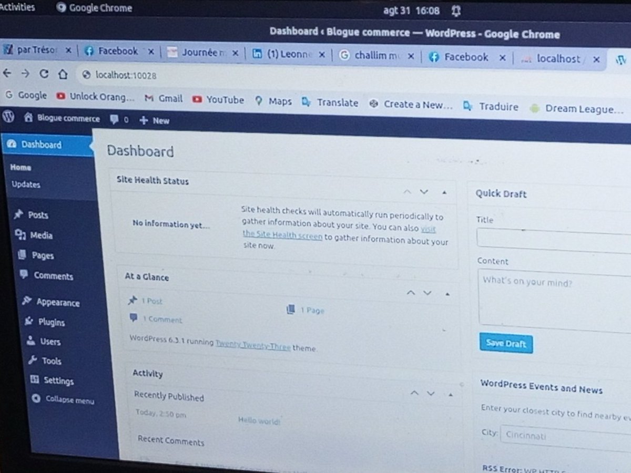Move Activity panel up

414,392
